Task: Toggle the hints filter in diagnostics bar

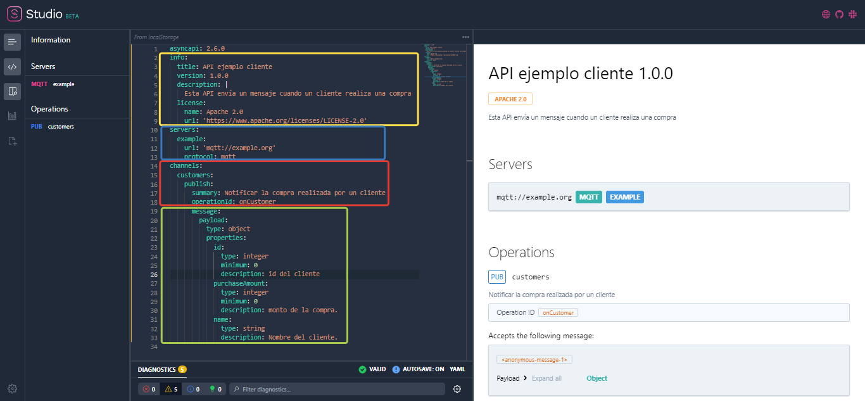Action: (x=214, y=389)
